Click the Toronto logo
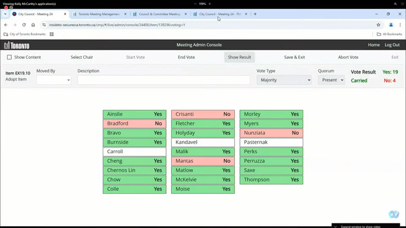This screenshot has width=406, height=228. (x=17, y=45)
